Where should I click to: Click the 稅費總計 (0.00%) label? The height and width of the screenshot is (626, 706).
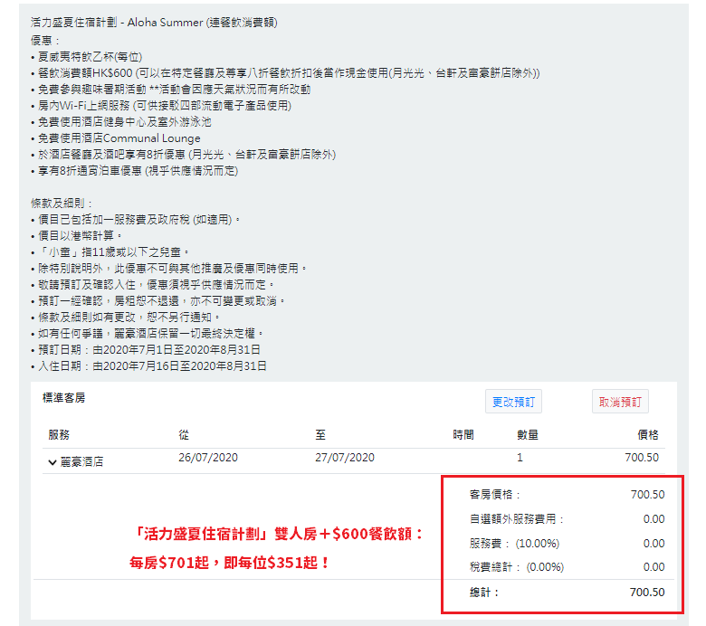517,567
